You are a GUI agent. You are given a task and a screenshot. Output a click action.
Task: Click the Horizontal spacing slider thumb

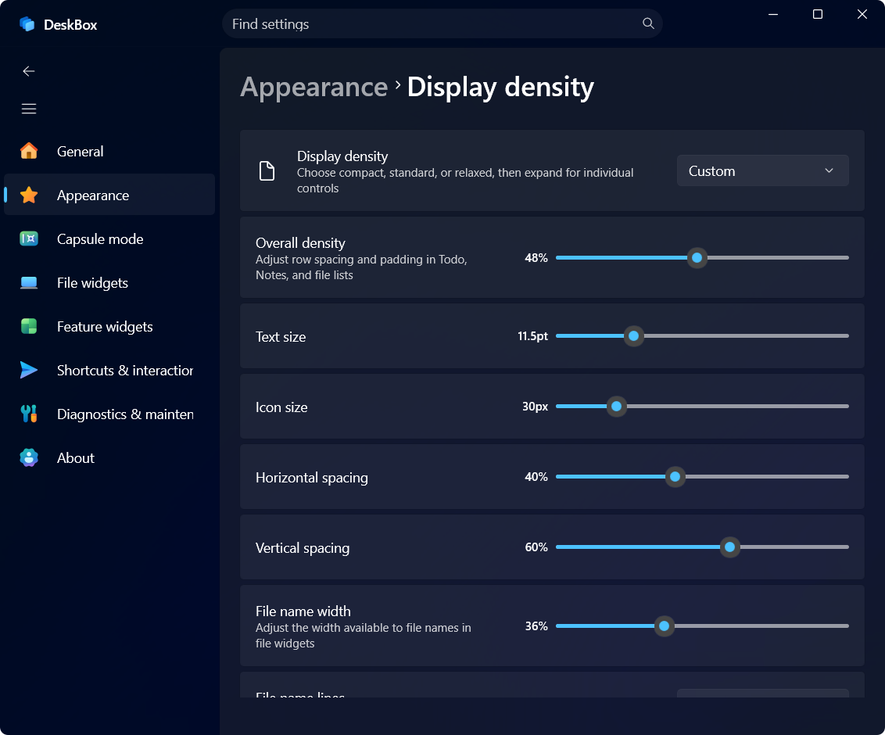[675, 476]
